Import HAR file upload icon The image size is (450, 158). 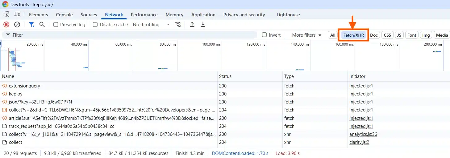(192, 24)
